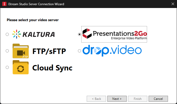Click the drop.video logo
The image size is (177, 104).
[x=112, y=51]
